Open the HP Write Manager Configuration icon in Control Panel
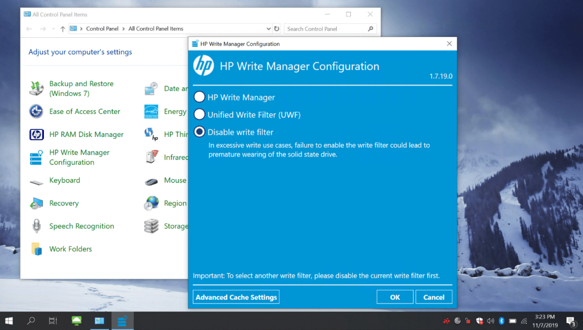Viewport: 583px width, 330px height. click(x=36, y=157)
